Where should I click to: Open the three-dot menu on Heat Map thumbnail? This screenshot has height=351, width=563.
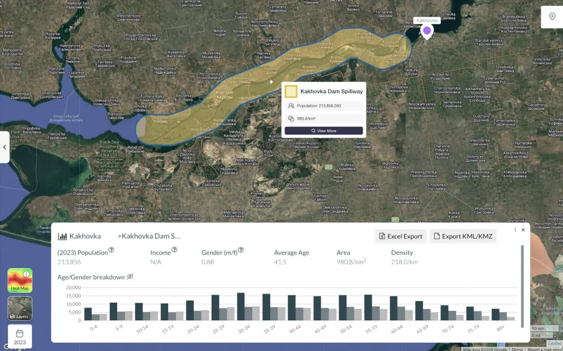[x=26, y=274]
